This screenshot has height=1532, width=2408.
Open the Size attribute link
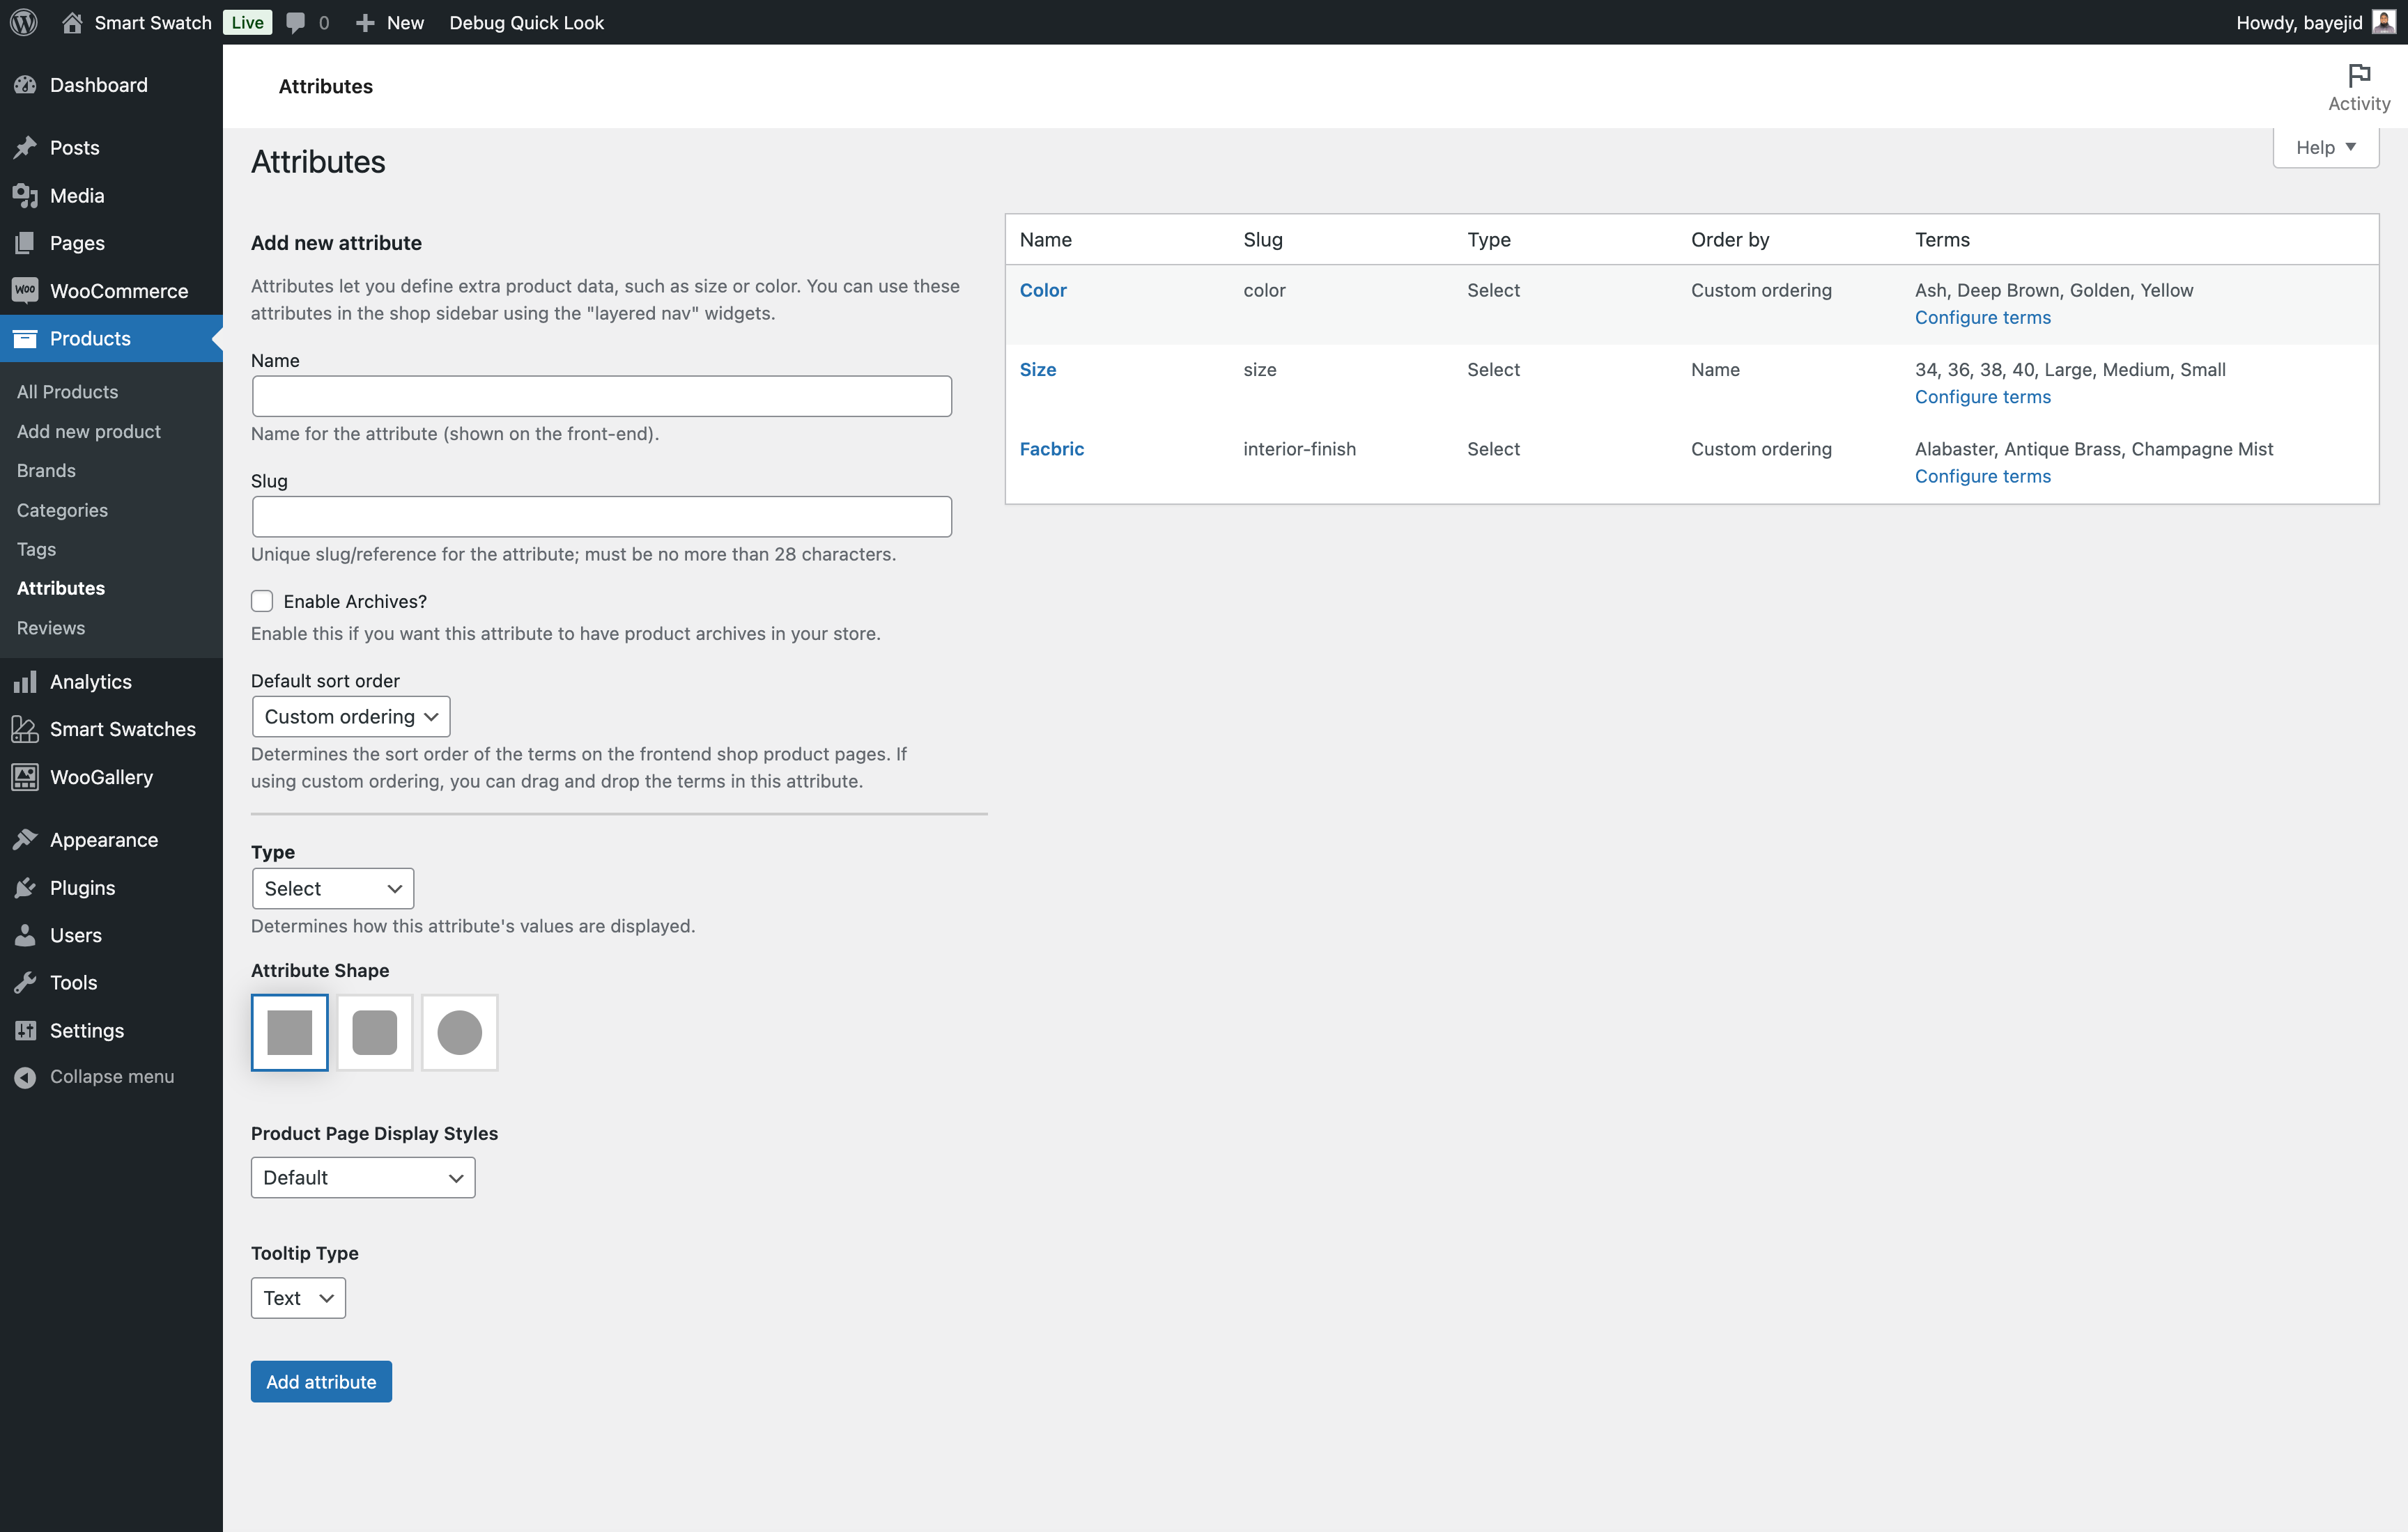coord(1038,370)
